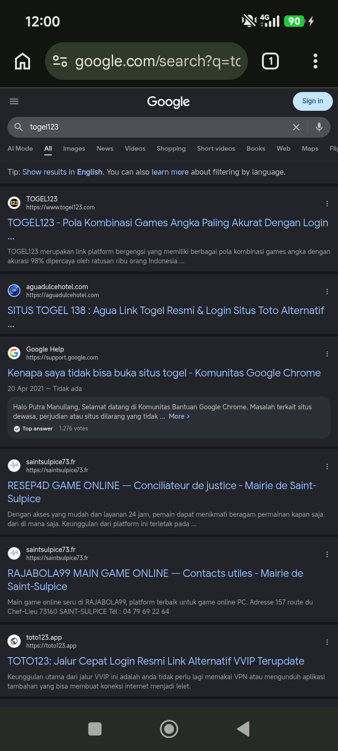The width and height of the screenshot is (338, 751).
Task: Tap Android back navigation button
Action: (x=243, y=728)
